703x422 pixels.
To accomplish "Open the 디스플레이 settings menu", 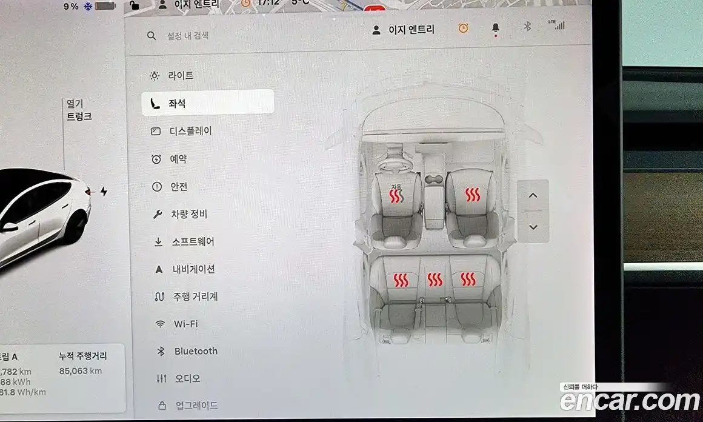I will point(190,131).
